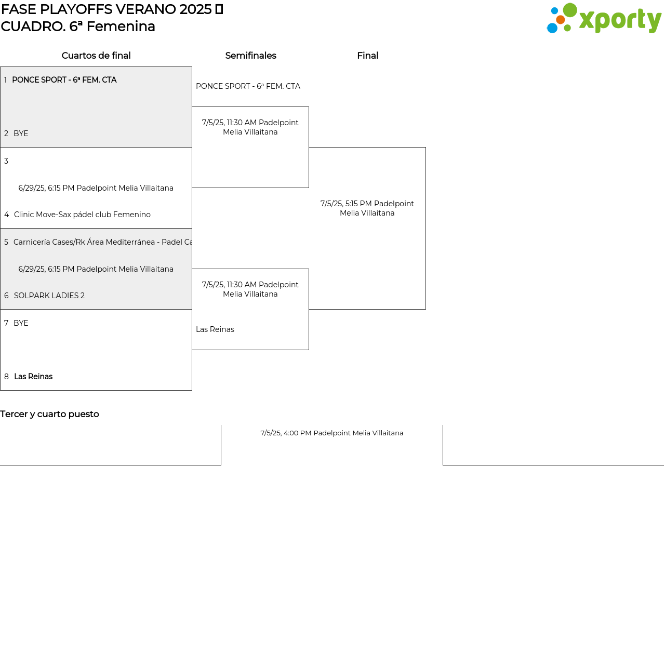Click PONCE SPORT in the semifinal column
The width and height of the screenshot is (665, 666).
(248, 86)
